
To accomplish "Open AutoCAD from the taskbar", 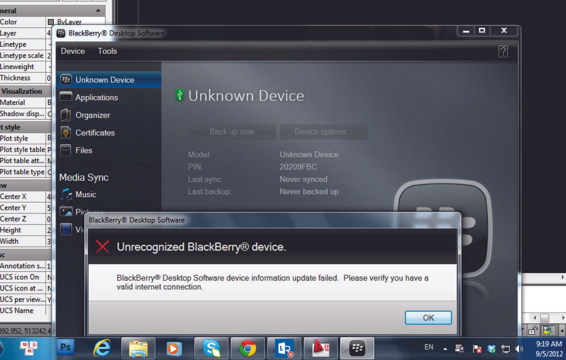I will (x=321, y=349).
